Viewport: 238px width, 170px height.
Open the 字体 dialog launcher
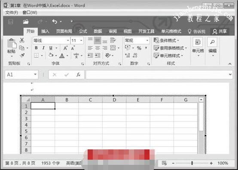82,64
